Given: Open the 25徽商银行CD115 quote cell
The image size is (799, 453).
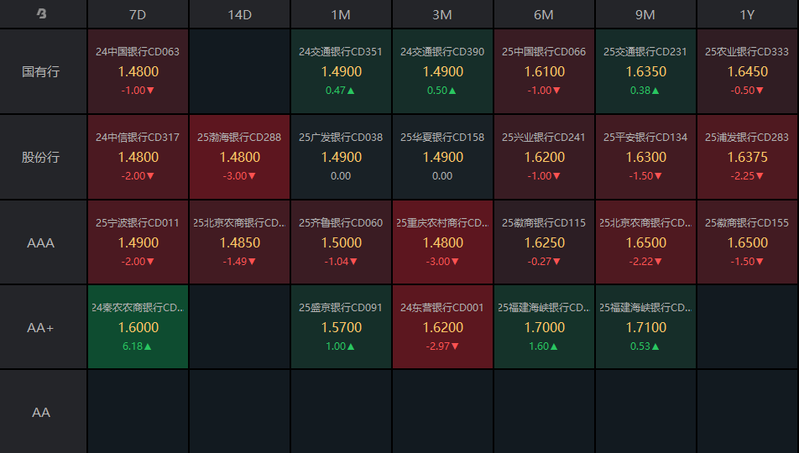Looking at the screenshot, I should point(544,242).
